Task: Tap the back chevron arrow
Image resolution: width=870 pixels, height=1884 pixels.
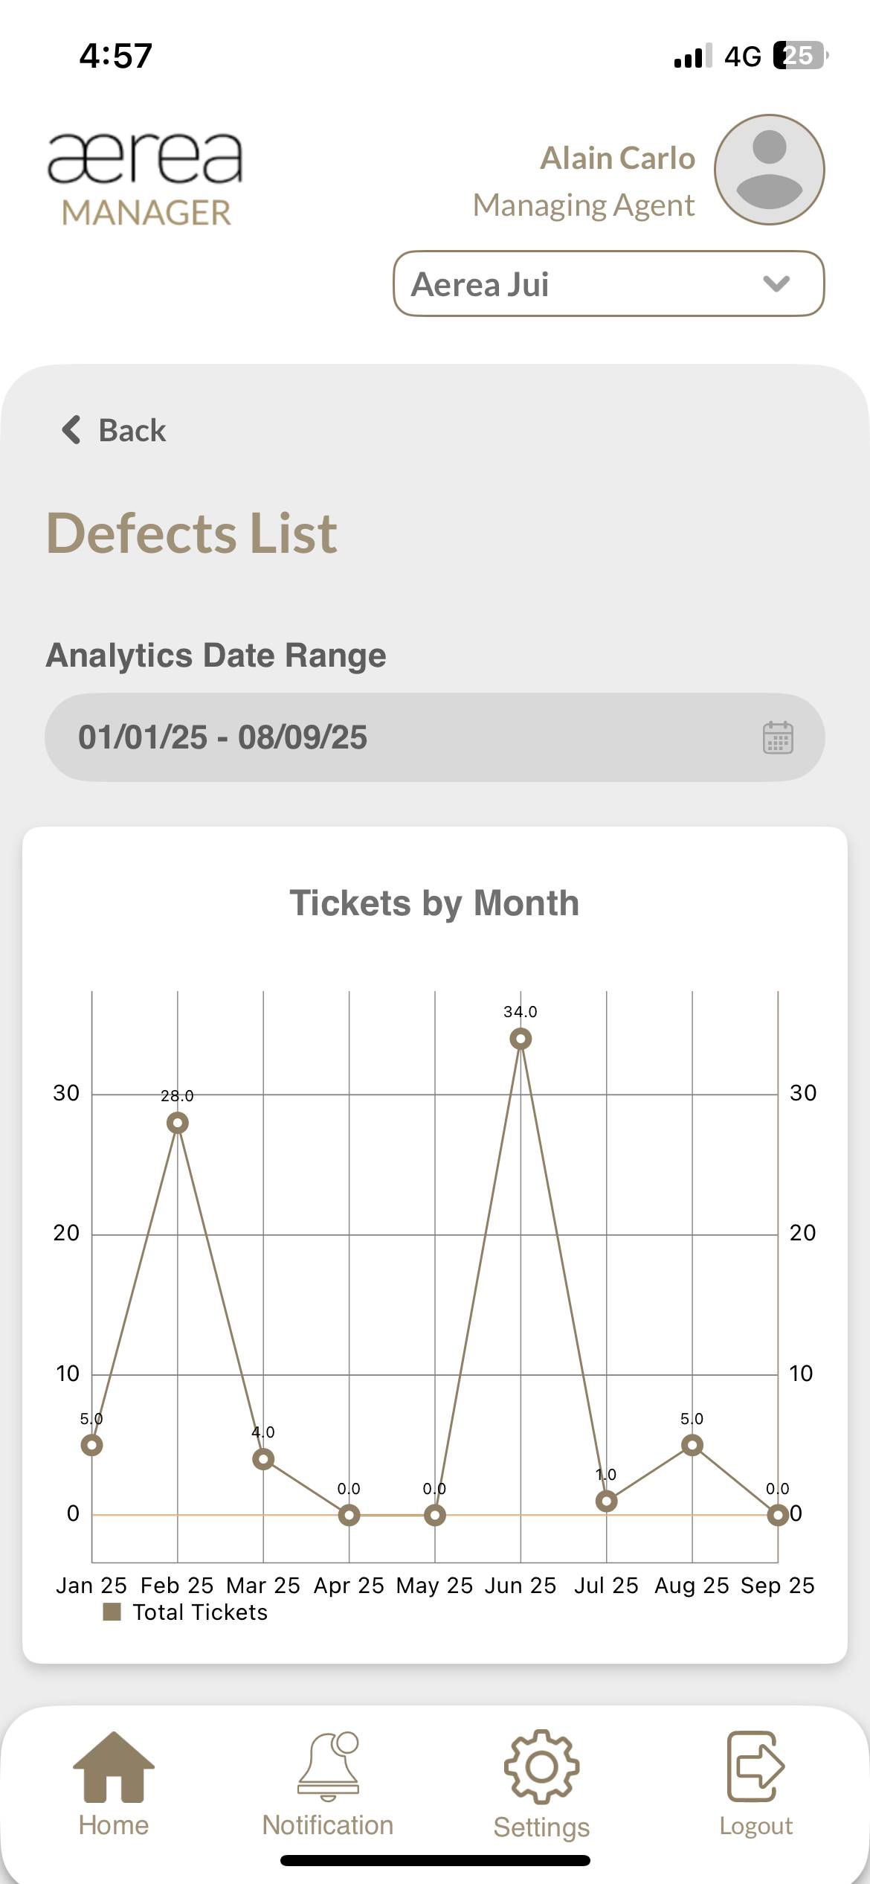Action: [71, 430]
